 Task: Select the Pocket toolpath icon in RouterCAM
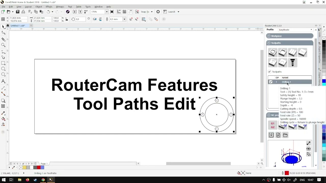point(282,53)
